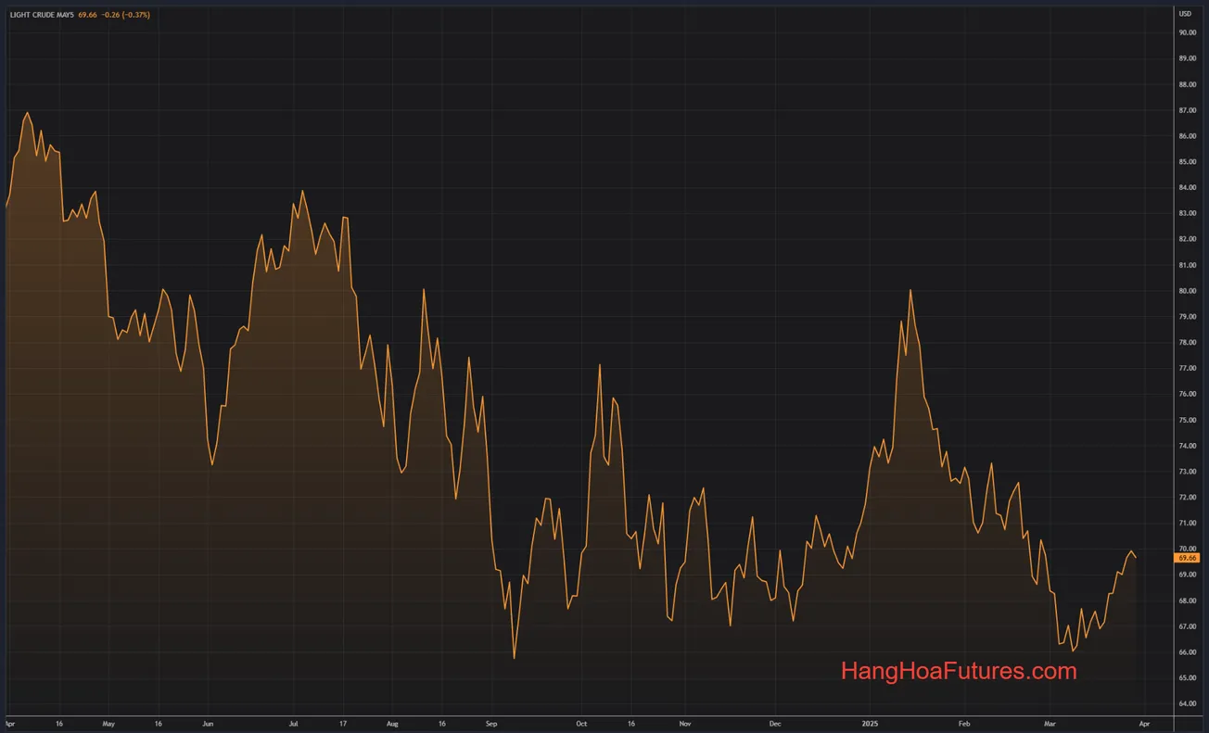Screen dimensions: 1209x733
Task: Select the 80.00 level on price axis
Action: [1186, 291]
